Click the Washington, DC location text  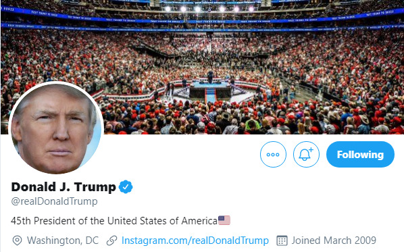pyautogui.click(x=63, y=241)
